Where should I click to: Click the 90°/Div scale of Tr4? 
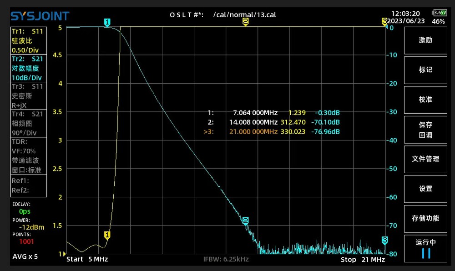click(x=24, y=133)
